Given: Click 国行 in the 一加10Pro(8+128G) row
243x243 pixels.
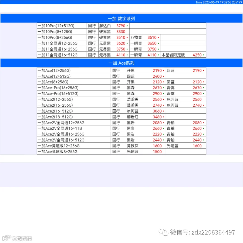Looking at the screenshot, I should [x=92, y=32].
